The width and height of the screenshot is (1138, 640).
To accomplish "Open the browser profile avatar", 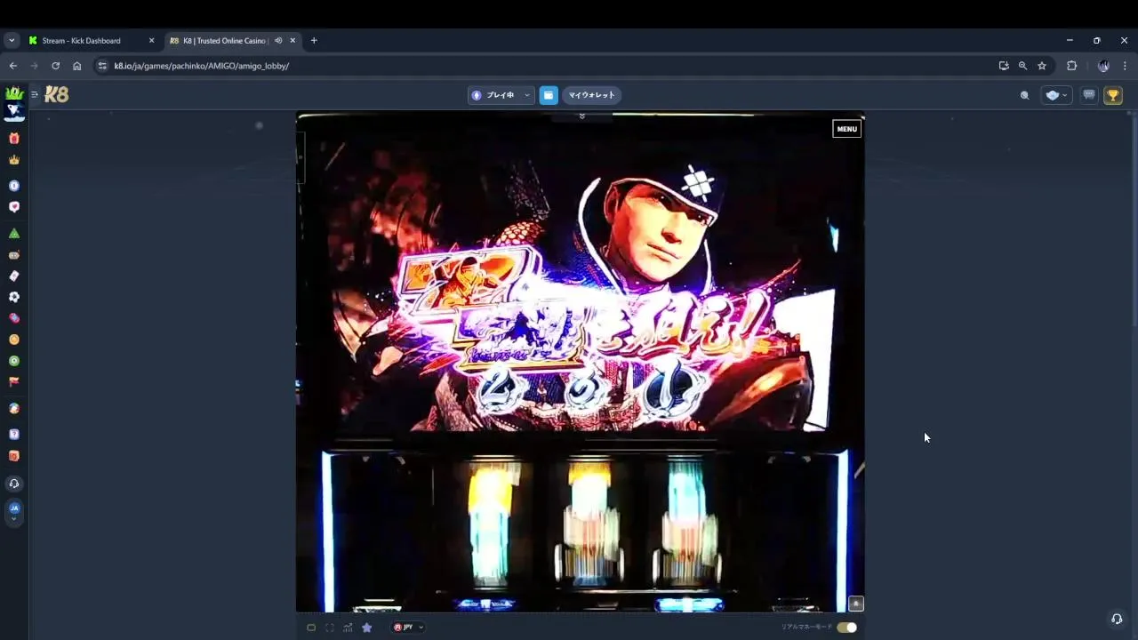I will [x=1103, y=66].
